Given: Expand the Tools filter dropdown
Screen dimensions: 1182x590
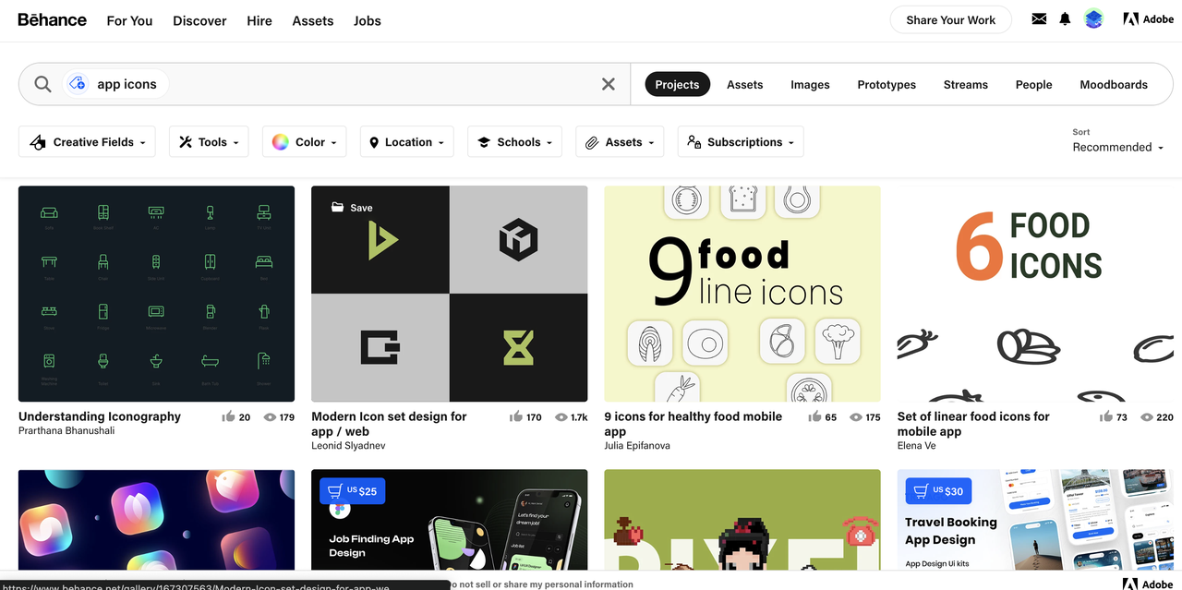Looking at the screenshot, I should pos(209,142).
